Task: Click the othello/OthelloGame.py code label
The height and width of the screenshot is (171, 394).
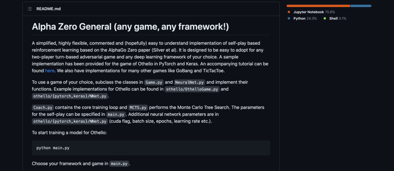Action: (192, 89)
